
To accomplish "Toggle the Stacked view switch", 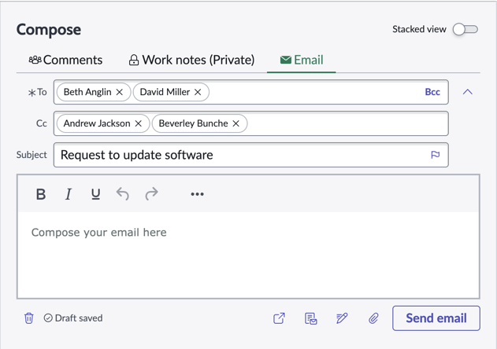I will (465, 29).
